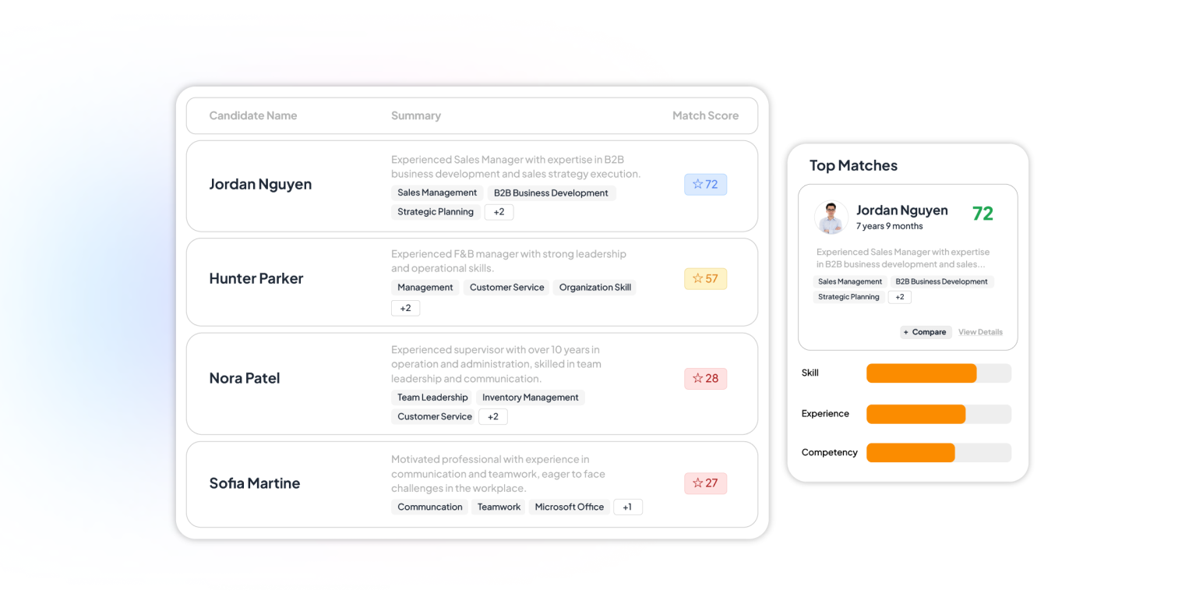
Task: Click the Teamwork tag
Action: click(499, 507)
